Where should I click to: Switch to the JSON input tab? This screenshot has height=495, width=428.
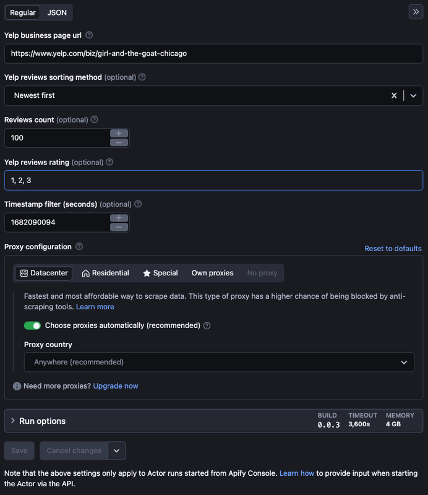tap(57, 12)
